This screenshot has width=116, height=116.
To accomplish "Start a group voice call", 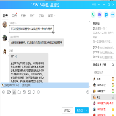I will (93, 15).
